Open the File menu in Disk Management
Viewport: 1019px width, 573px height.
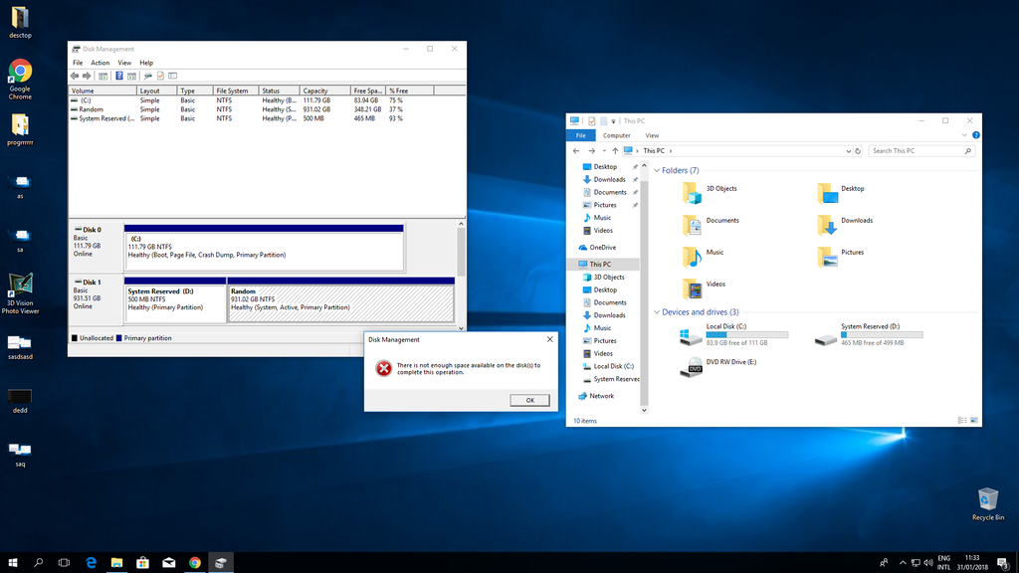coord(78,63)
